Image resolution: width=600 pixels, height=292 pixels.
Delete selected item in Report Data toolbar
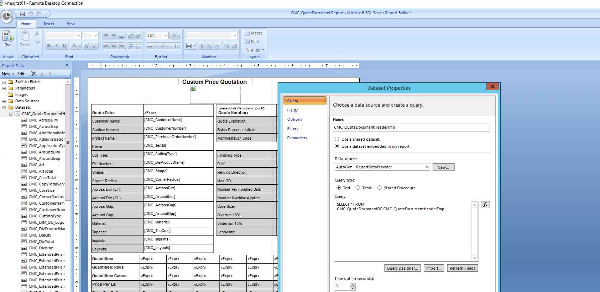pos(33,74)
